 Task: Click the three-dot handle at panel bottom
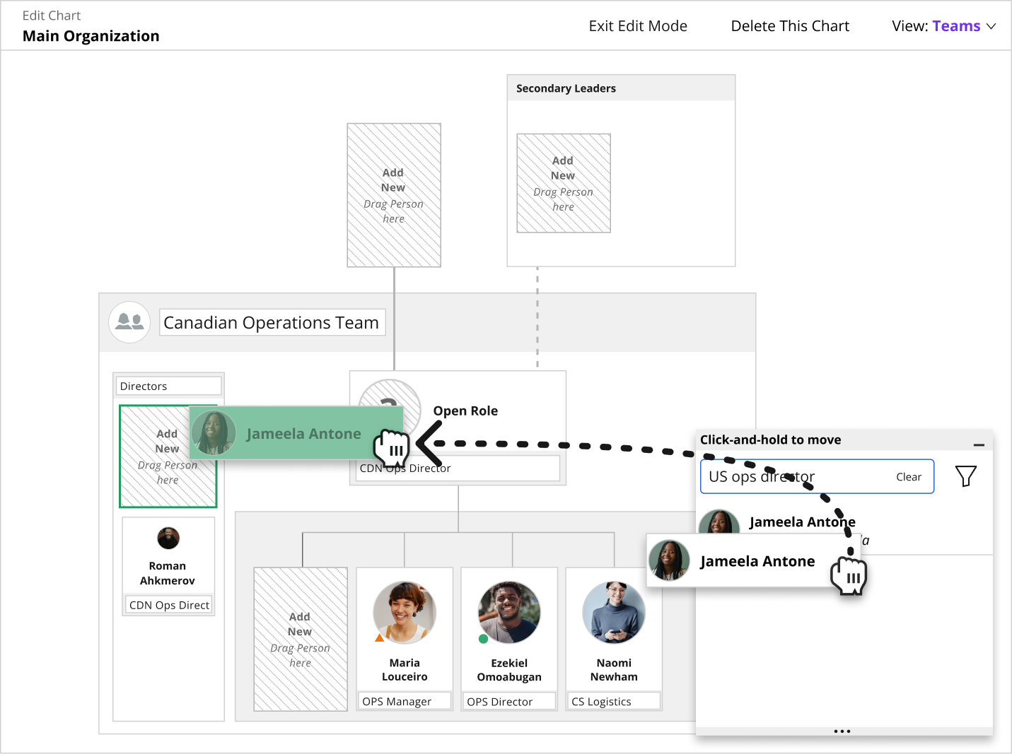pos(842,731)
